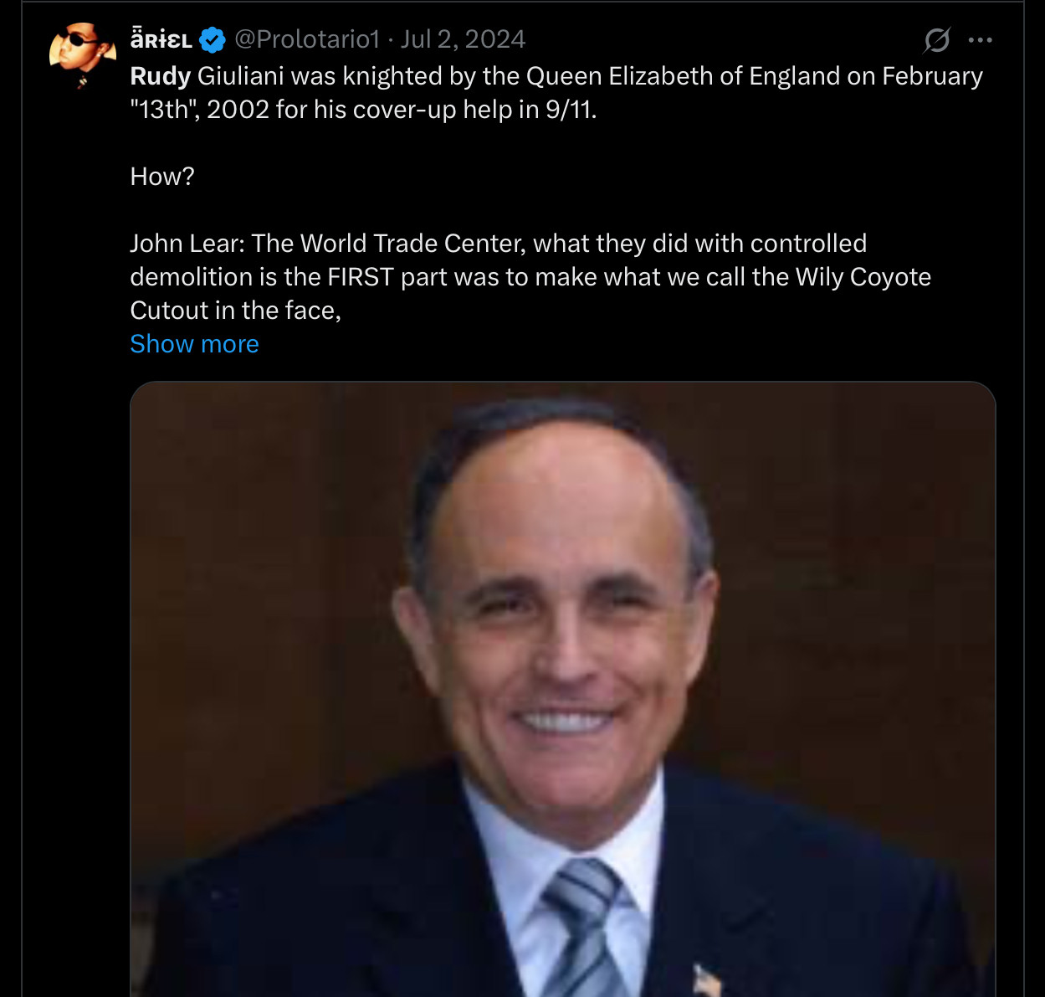This screenshot has height=997, width=1045.
Task: Expand the tweet with "Show more"
Action: [194, 344]
